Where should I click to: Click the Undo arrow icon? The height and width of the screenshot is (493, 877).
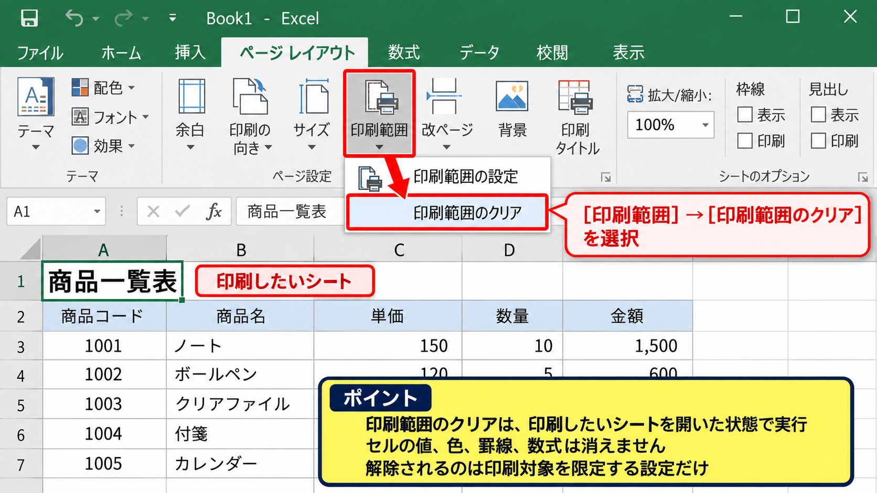(74, 18)
